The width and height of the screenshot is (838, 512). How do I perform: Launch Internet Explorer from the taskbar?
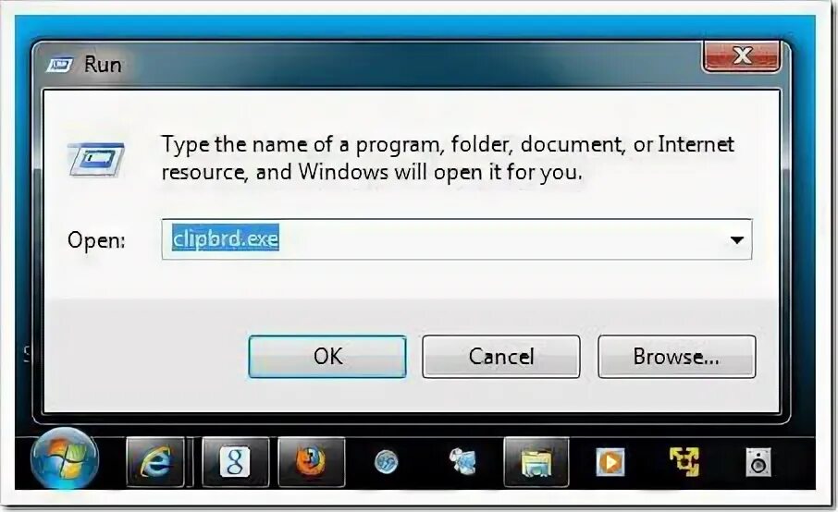point(155,462)
